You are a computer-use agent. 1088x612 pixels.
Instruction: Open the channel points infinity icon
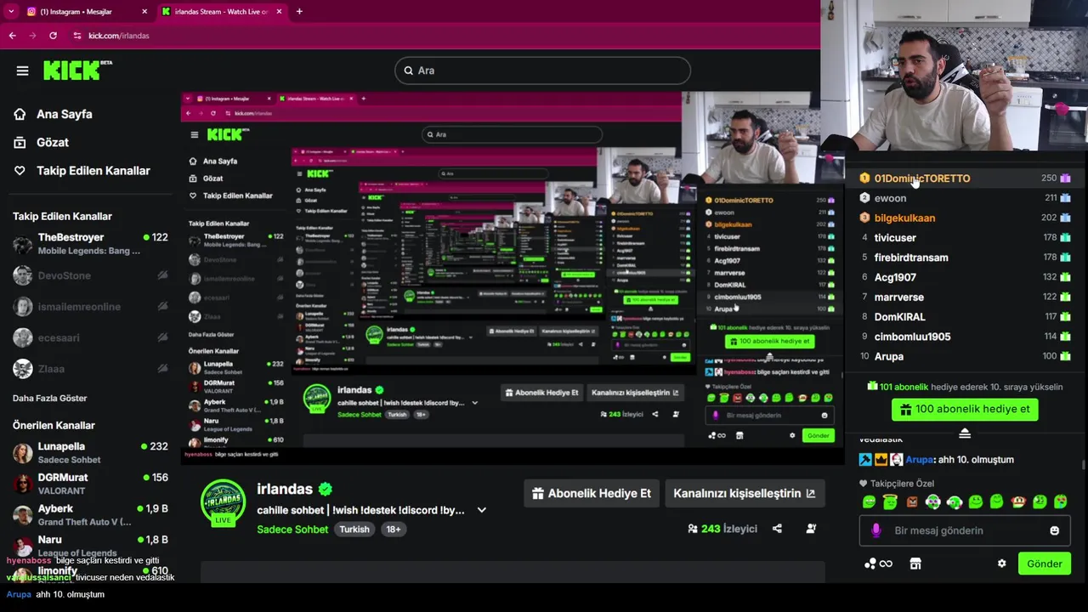[x=878, y=564]
